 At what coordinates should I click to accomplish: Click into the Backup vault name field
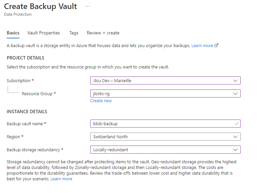(165, 124)
